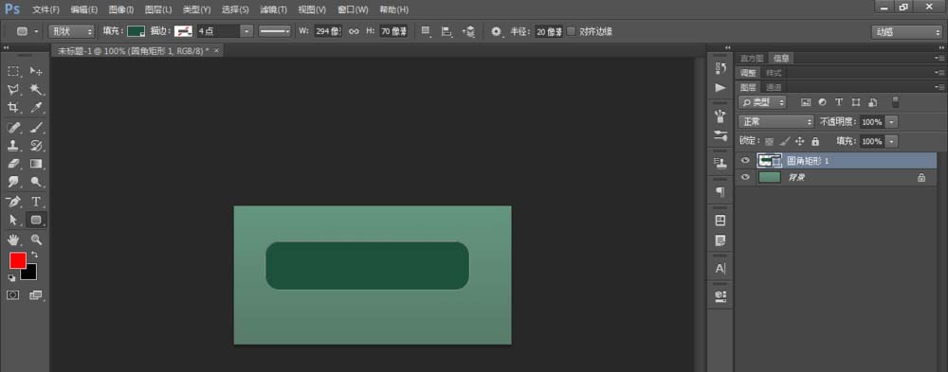948x372 pixels.
Task: Open the Actions panel play icon
Action: (x=720, y=88)
